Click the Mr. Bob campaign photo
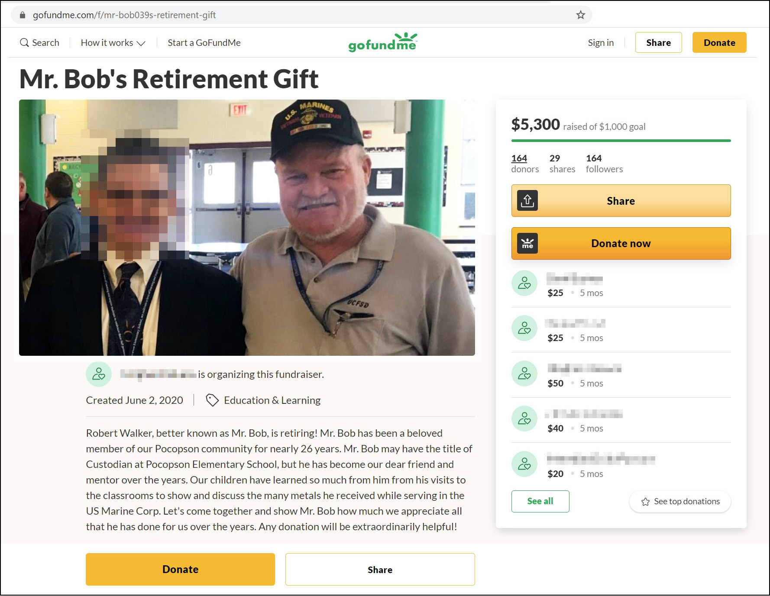Screen dimensions: 770x596 [x=247, y=228]
